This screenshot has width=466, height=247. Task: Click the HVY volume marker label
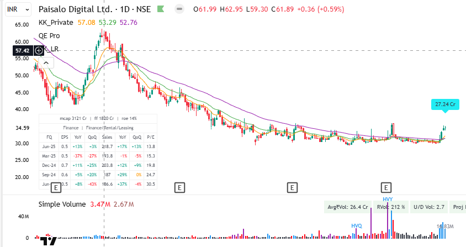388,199
